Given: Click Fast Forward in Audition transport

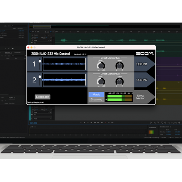Looking at the screenshot, I should pos(98,122).
